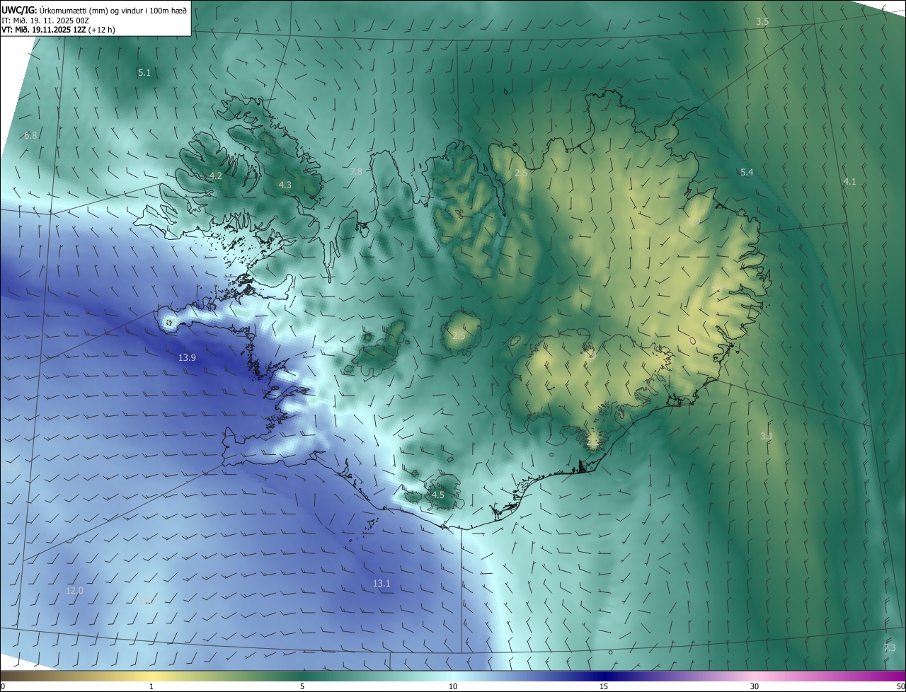Click the colorbar tick label 50
The height and width of the screenshot is (692, 906).
click(x=900, y=686)
